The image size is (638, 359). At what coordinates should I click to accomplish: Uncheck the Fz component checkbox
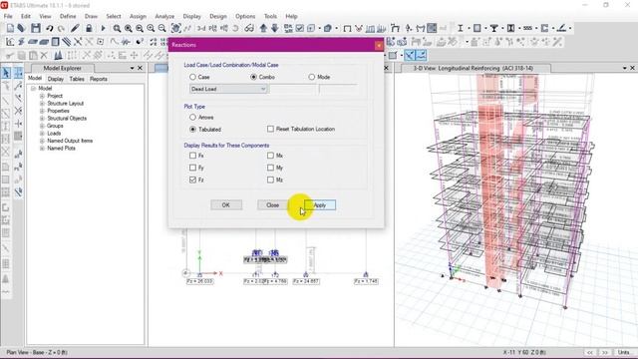pos(192,179)
